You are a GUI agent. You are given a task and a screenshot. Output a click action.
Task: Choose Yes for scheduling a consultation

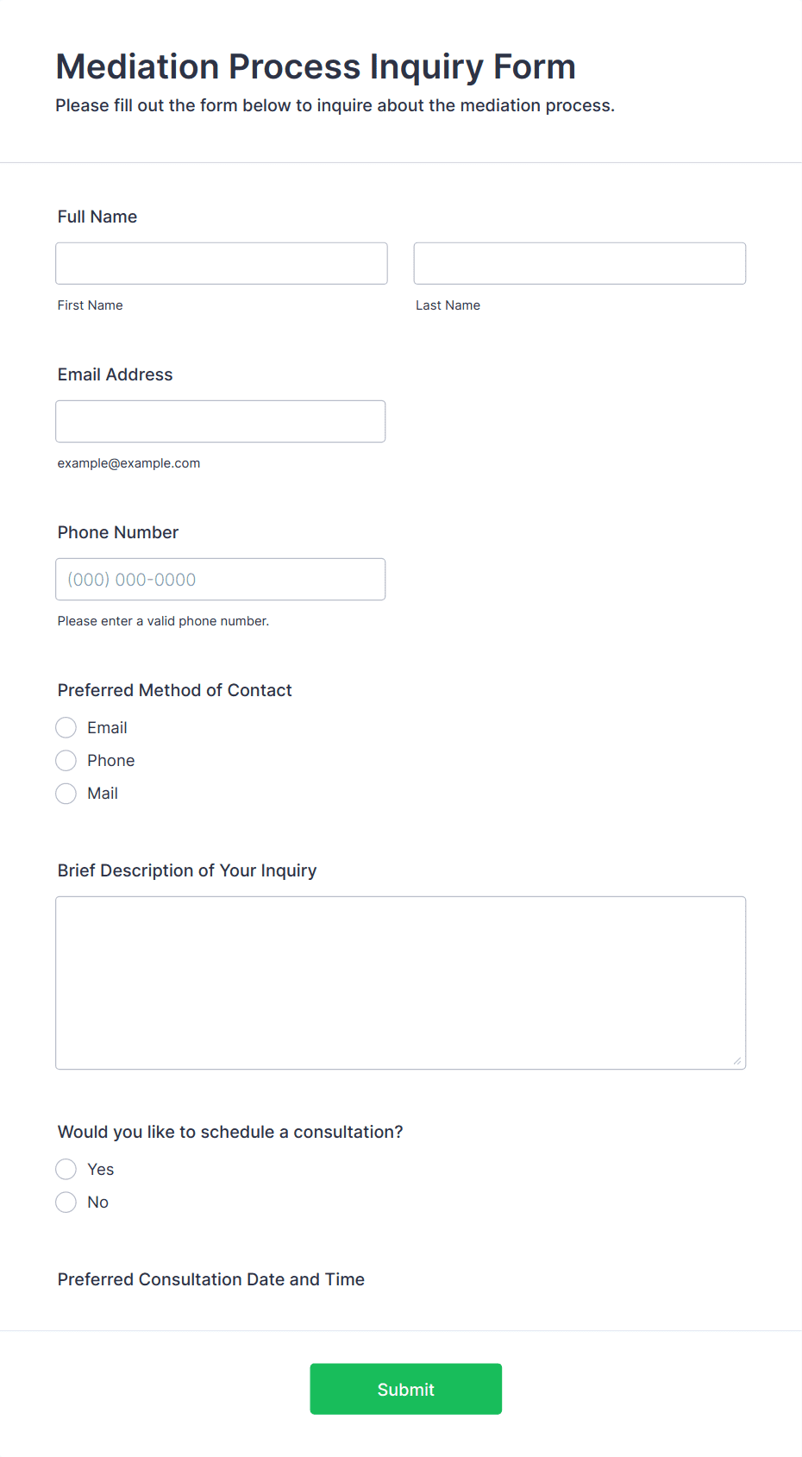click(66, 1169)
